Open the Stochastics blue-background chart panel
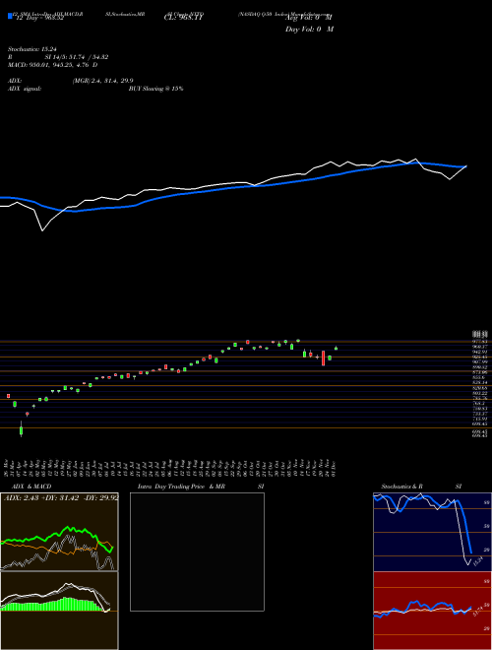The height and width of the screenshot is (650, 492). (432, 532)
